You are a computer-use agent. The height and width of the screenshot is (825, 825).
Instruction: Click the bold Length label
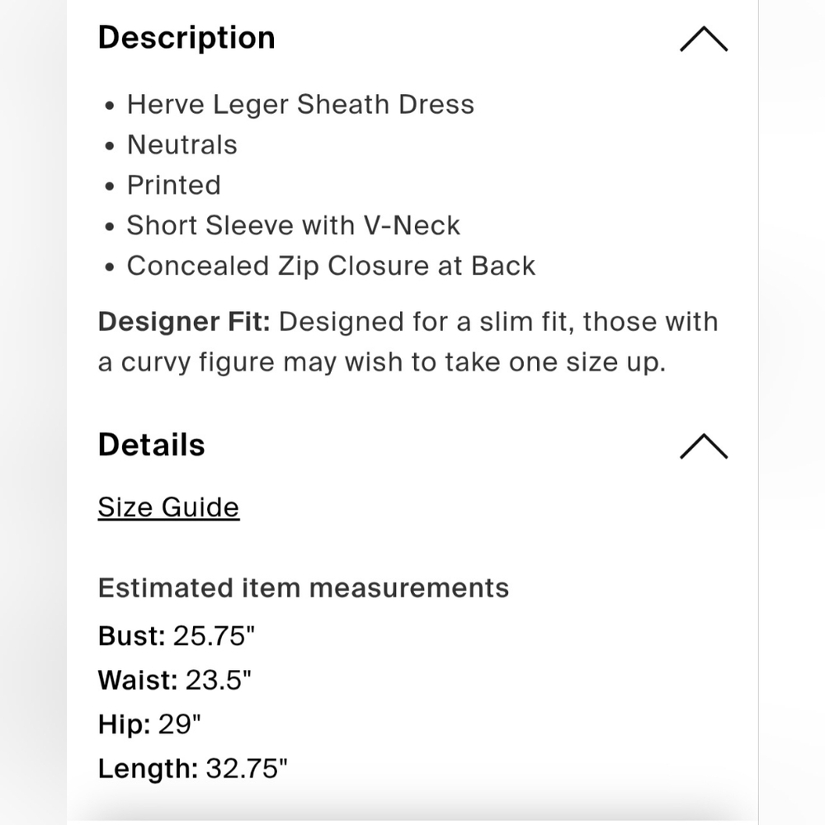coord(148,768)
